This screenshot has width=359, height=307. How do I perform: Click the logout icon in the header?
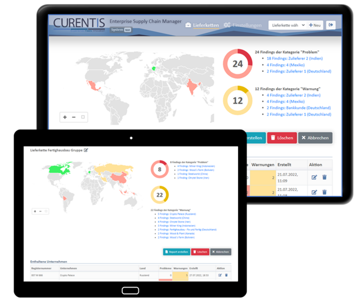[331, 25]
